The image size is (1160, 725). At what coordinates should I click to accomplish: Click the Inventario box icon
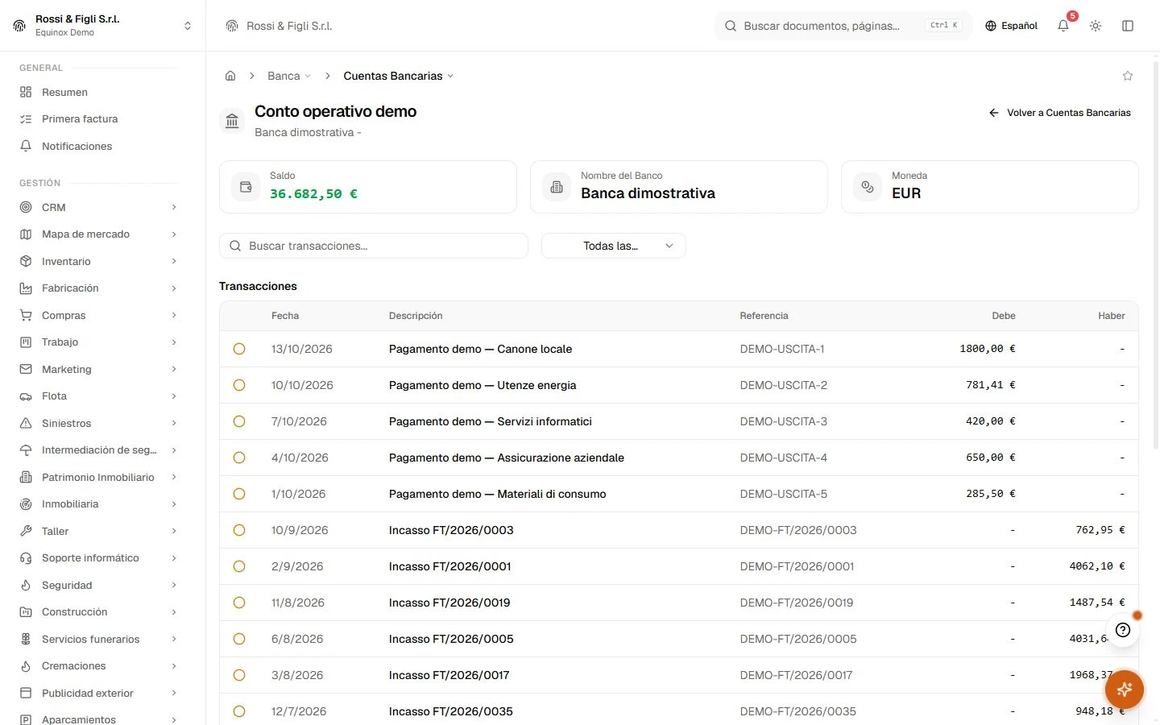pyautogui.click(x=26, y=261)
